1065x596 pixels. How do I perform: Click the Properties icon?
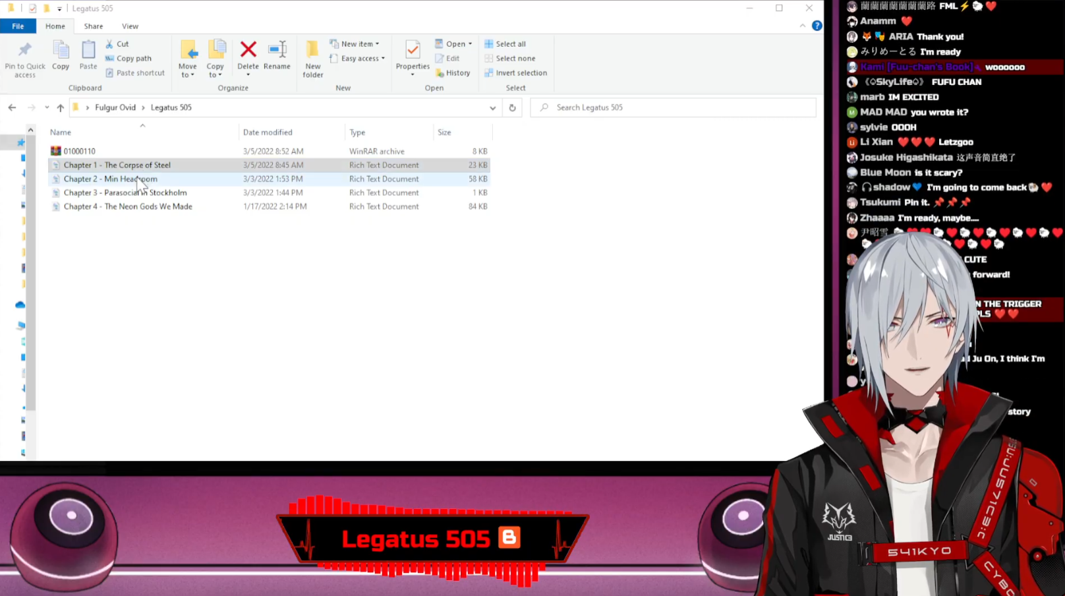(413, 50)
